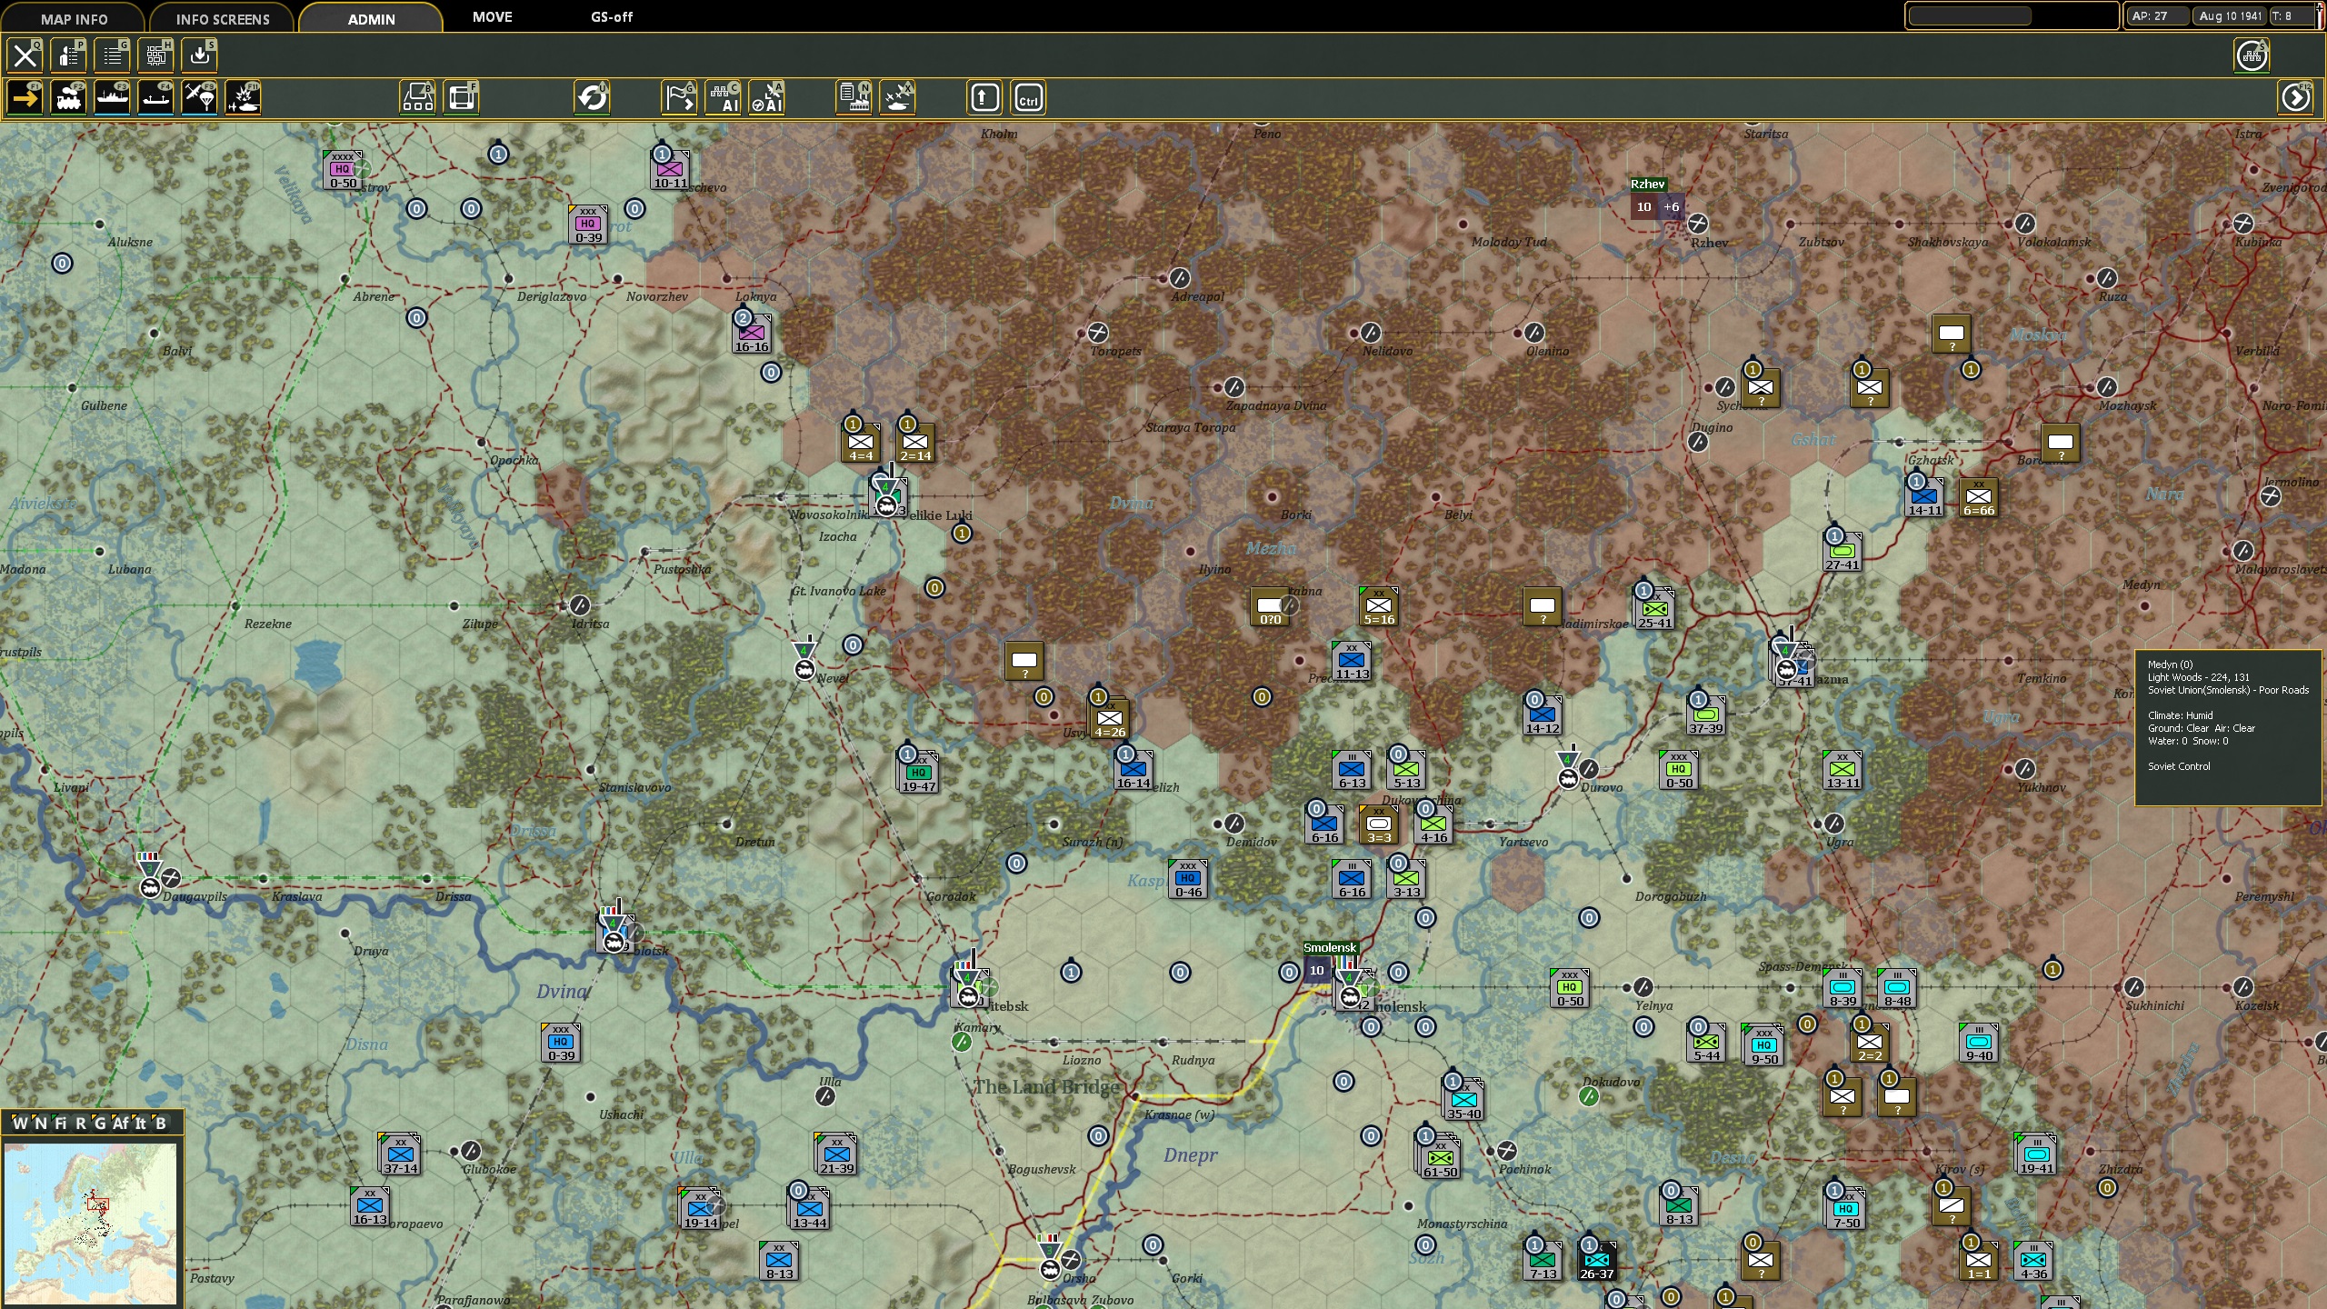Screen dimensions: 2327x1309
Task: Click the undo circular arrows icon (U)
Action: click(593, 98)
